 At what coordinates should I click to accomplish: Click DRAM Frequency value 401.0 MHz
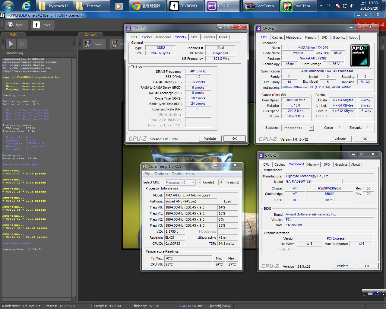(198, 71)
